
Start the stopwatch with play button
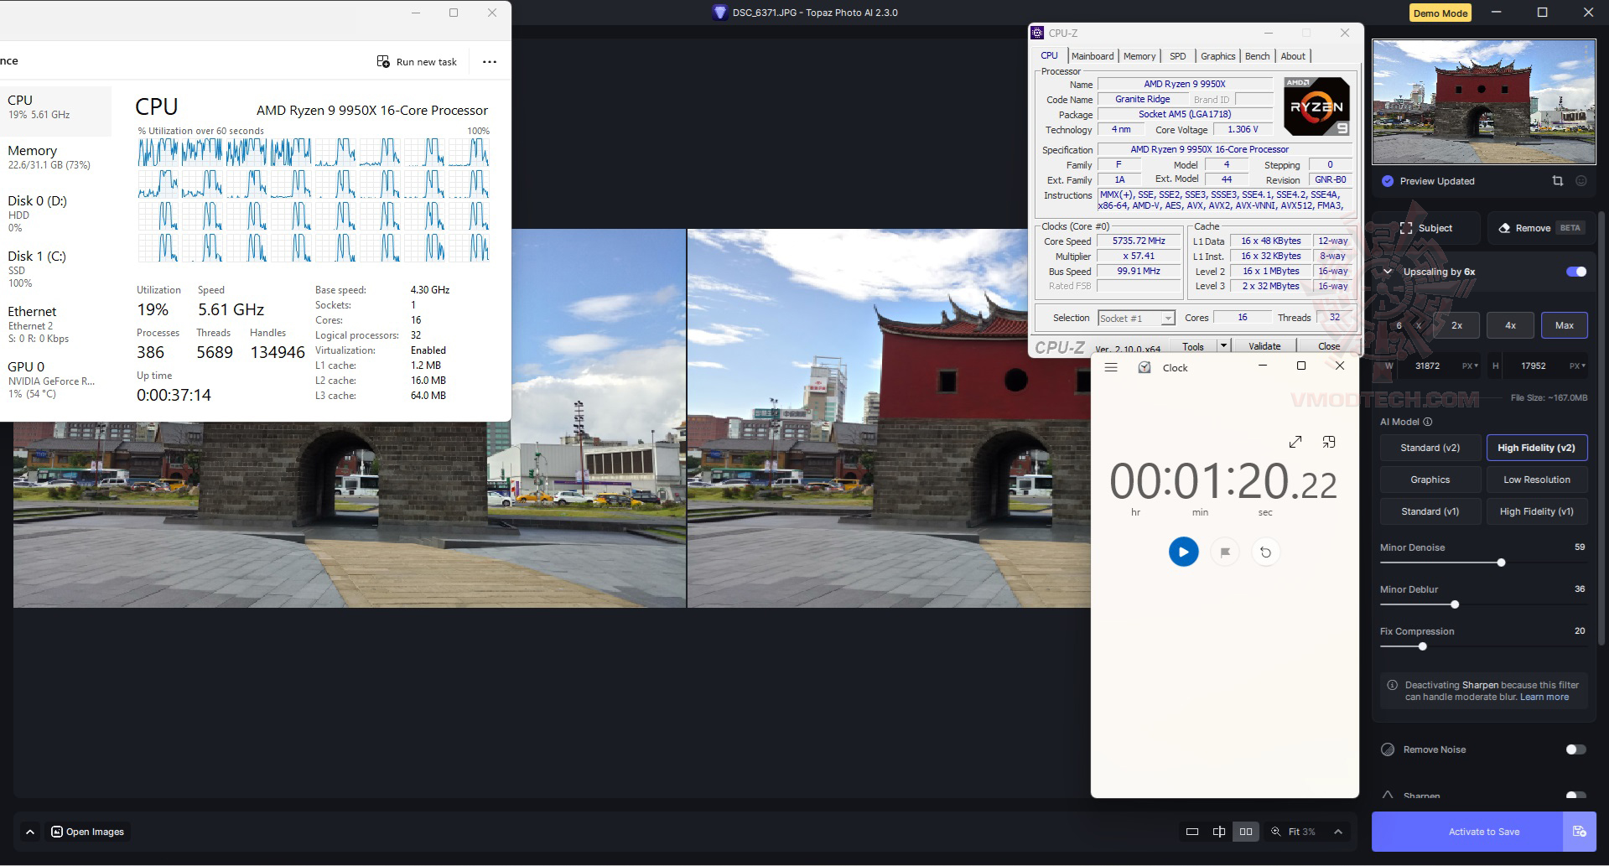pyautogui.click(x=1183, y=552)
